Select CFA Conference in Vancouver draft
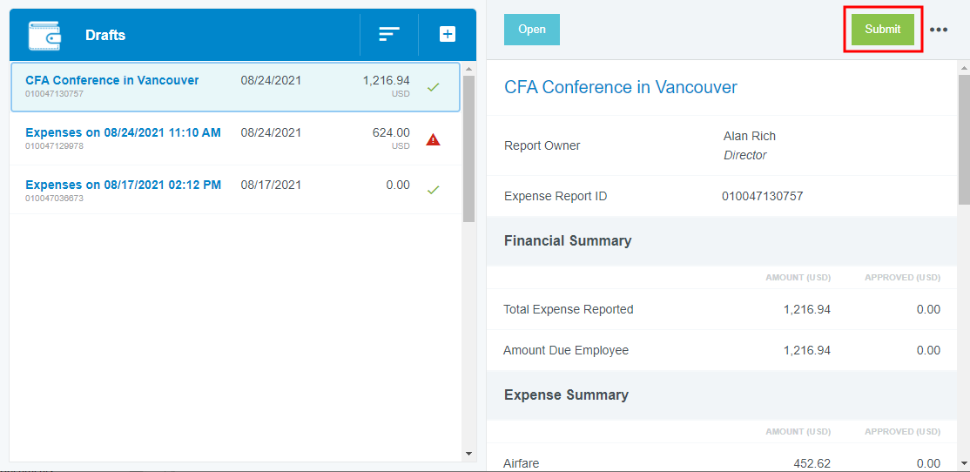The width and height of the screenshot is (970, 472). pos(235,86)
